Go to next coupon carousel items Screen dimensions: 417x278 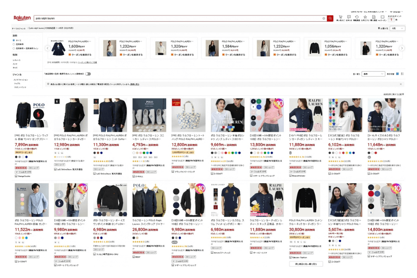(402, 48)
